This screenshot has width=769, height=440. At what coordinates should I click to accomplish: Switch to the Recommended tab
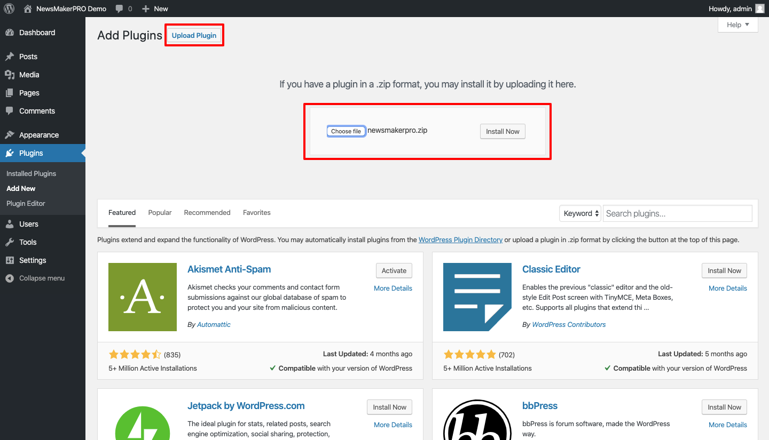[207, 212]
